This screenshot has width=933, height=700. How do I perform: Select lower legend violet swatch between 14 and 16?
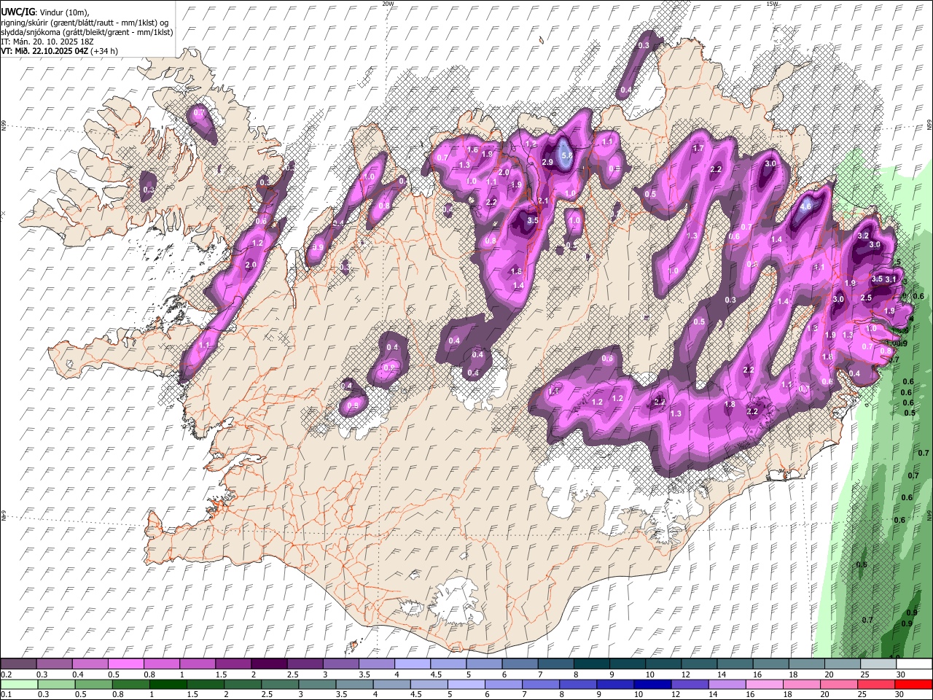tap(728, 684)
